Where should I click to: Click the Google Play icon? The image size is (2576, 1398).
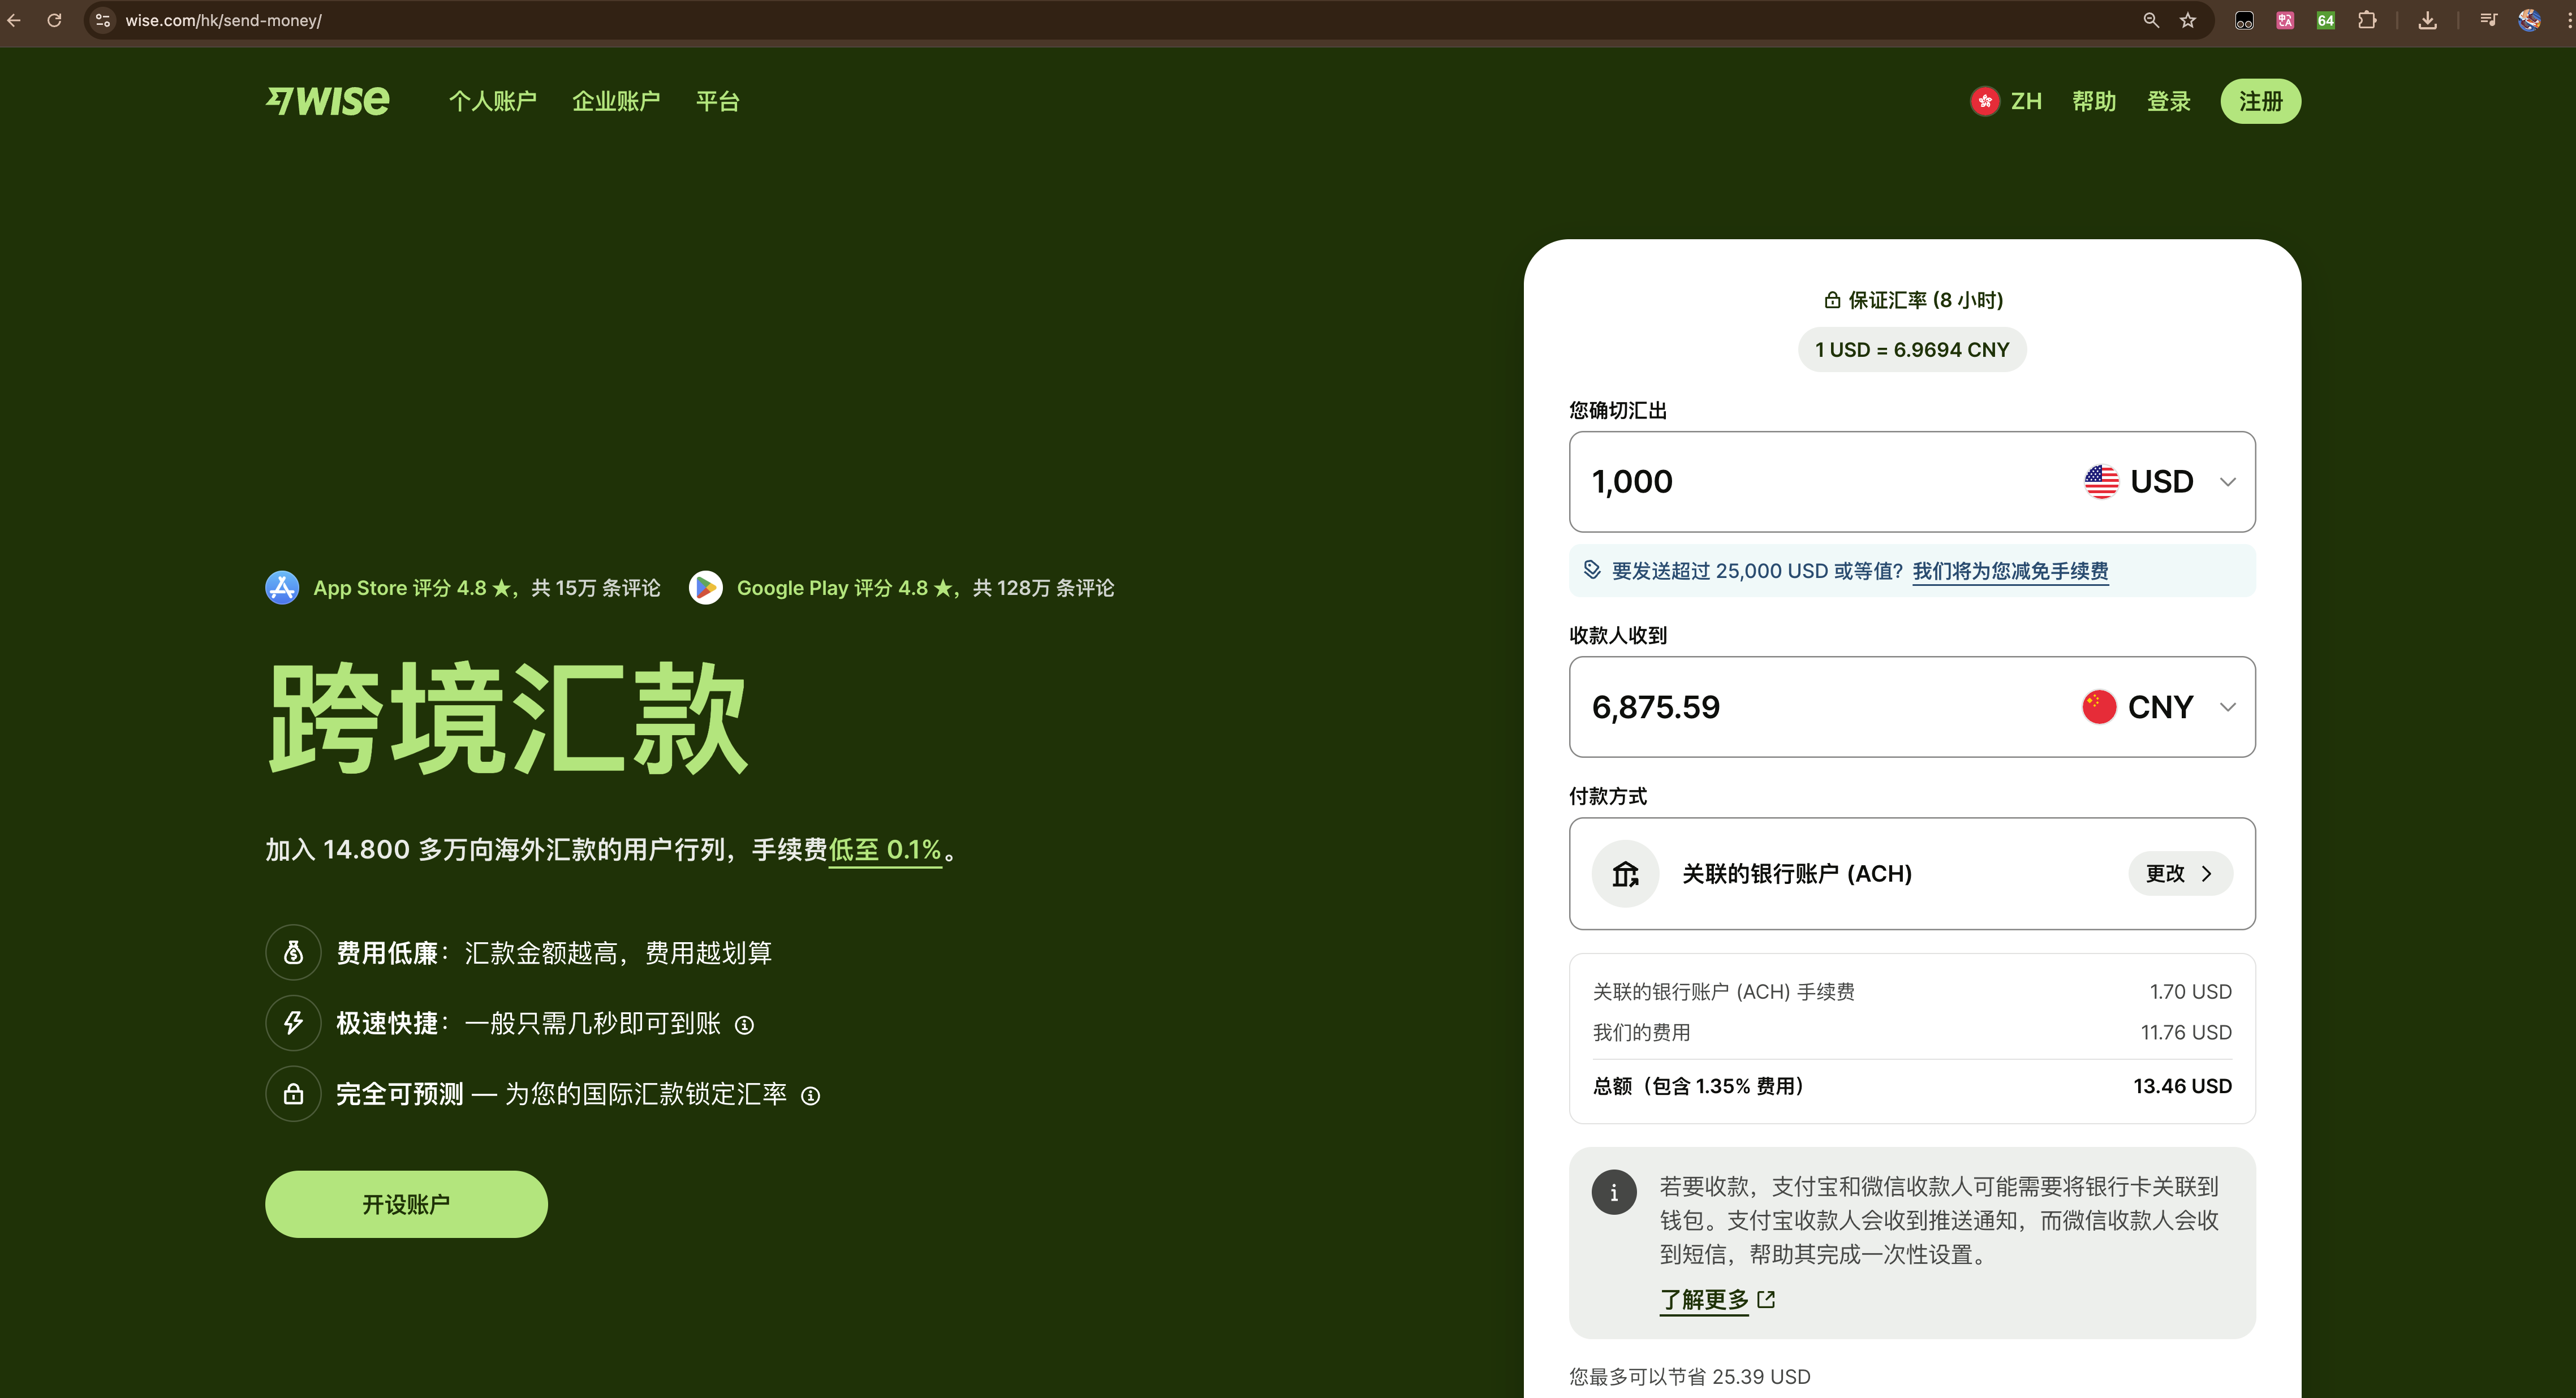pyautogui.click(x=706, y=588)
